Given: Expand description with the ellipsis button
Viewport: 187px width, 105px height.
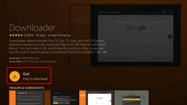Looking at the screenshot, I should coord(104,52).
